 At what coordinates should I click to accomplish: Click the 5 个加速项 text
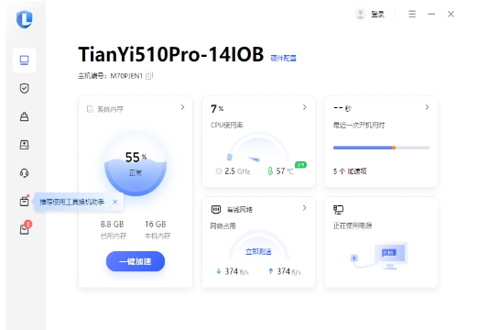pyautogui.click(x=350, y=171)
